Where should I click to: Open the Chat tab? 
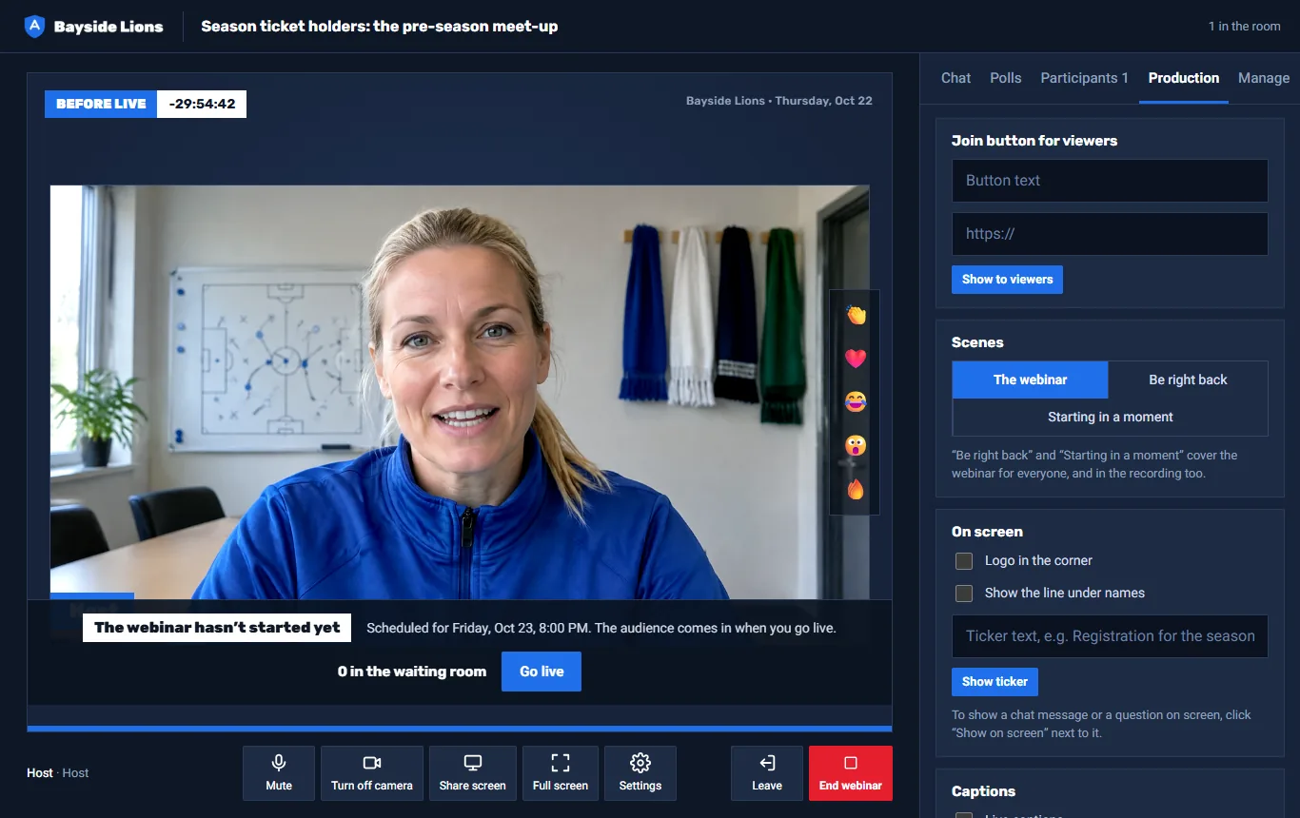(x=956, y=78)
